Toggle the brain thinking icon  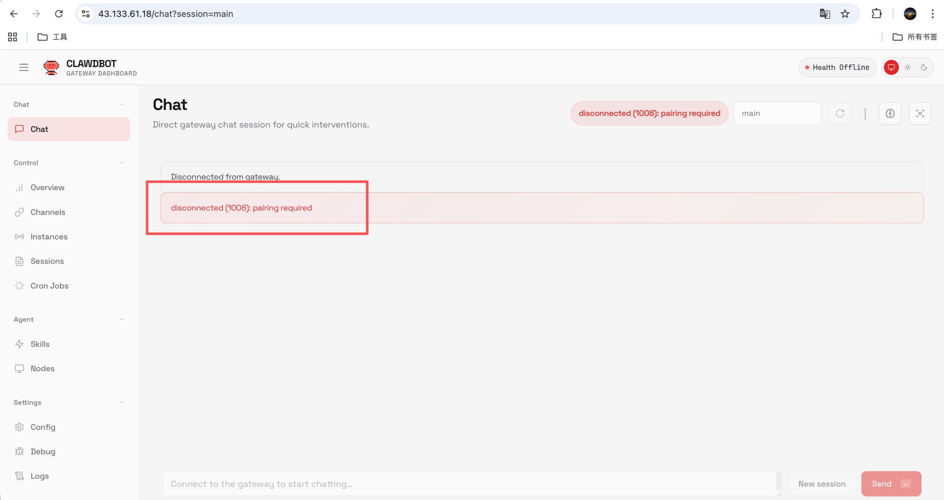pyautogui.click(x=890, y=113)
